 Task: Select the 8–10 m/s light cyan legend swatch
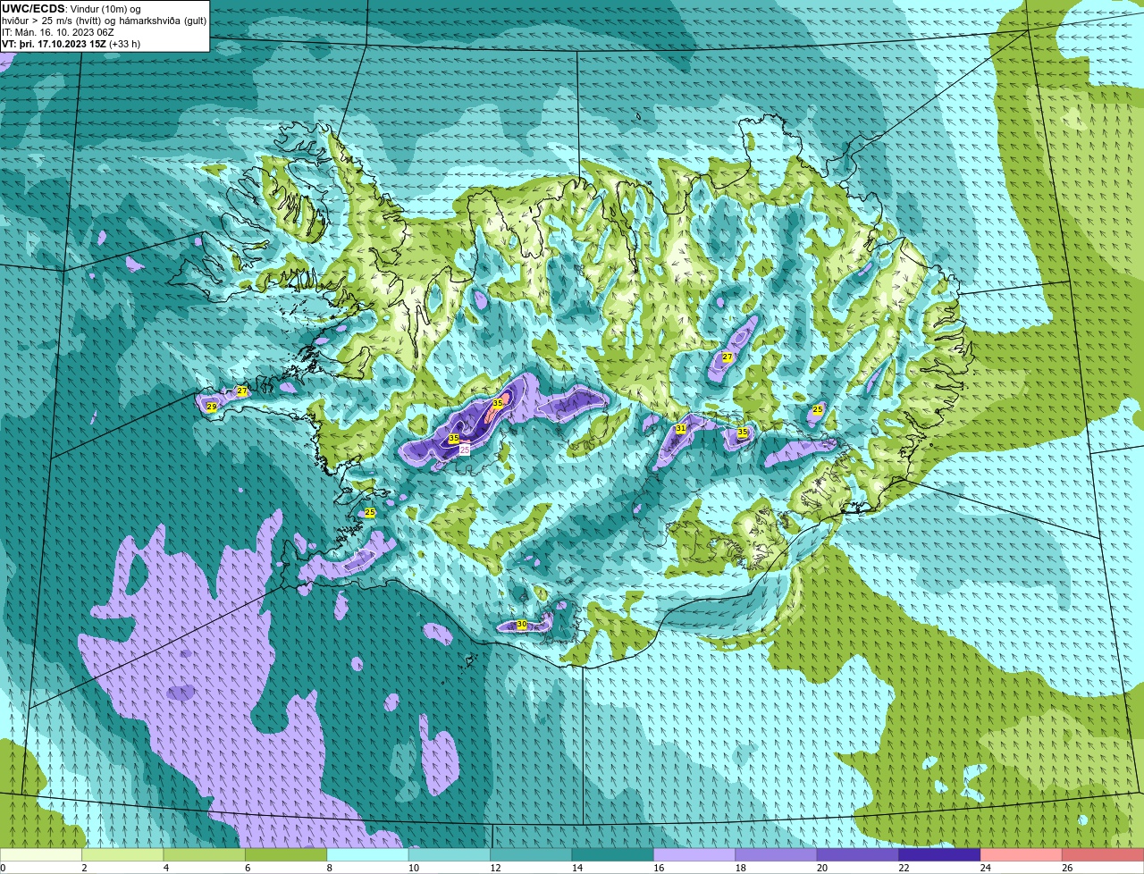point(368,855)
